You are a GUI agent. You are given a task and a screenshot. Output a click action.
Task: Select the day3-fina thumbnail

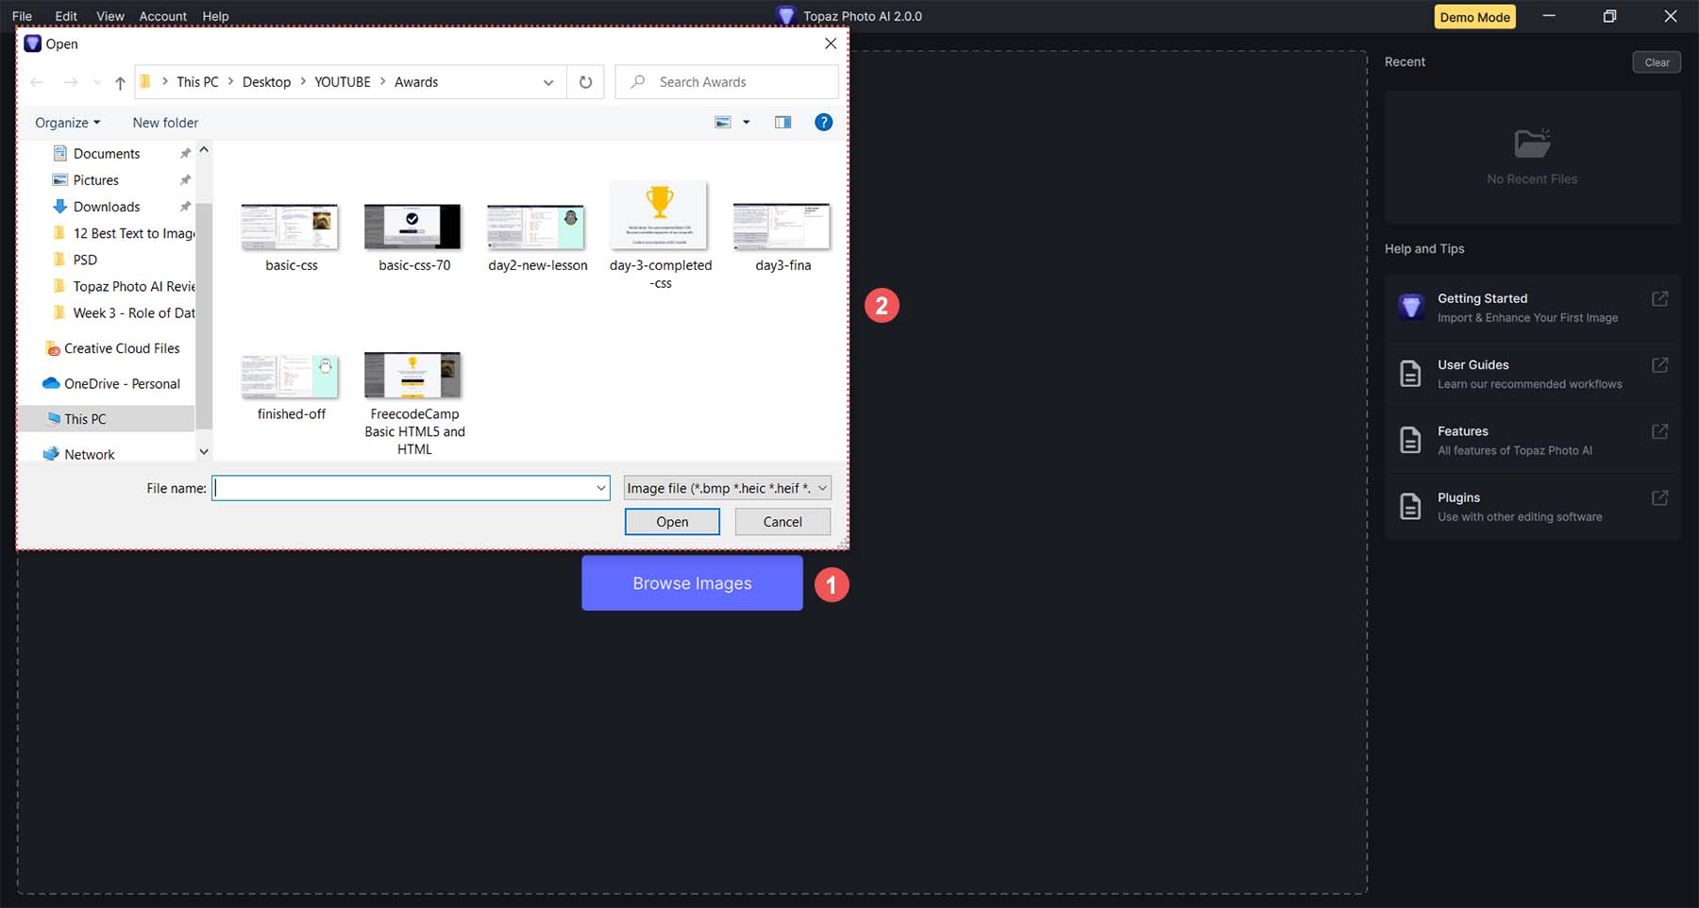[x=782, y=227]
